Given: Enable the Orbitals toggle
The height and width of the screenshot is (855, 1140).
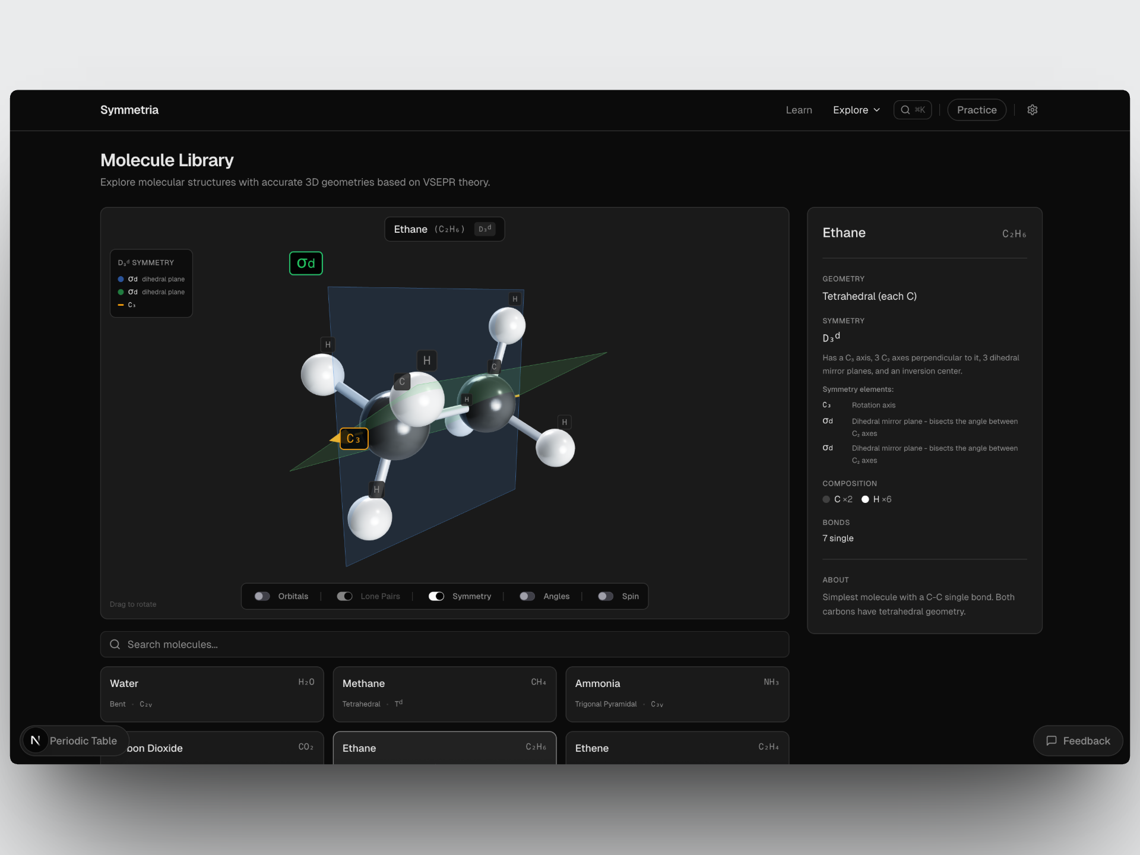Looking at the screenshot, I should 262,596.
